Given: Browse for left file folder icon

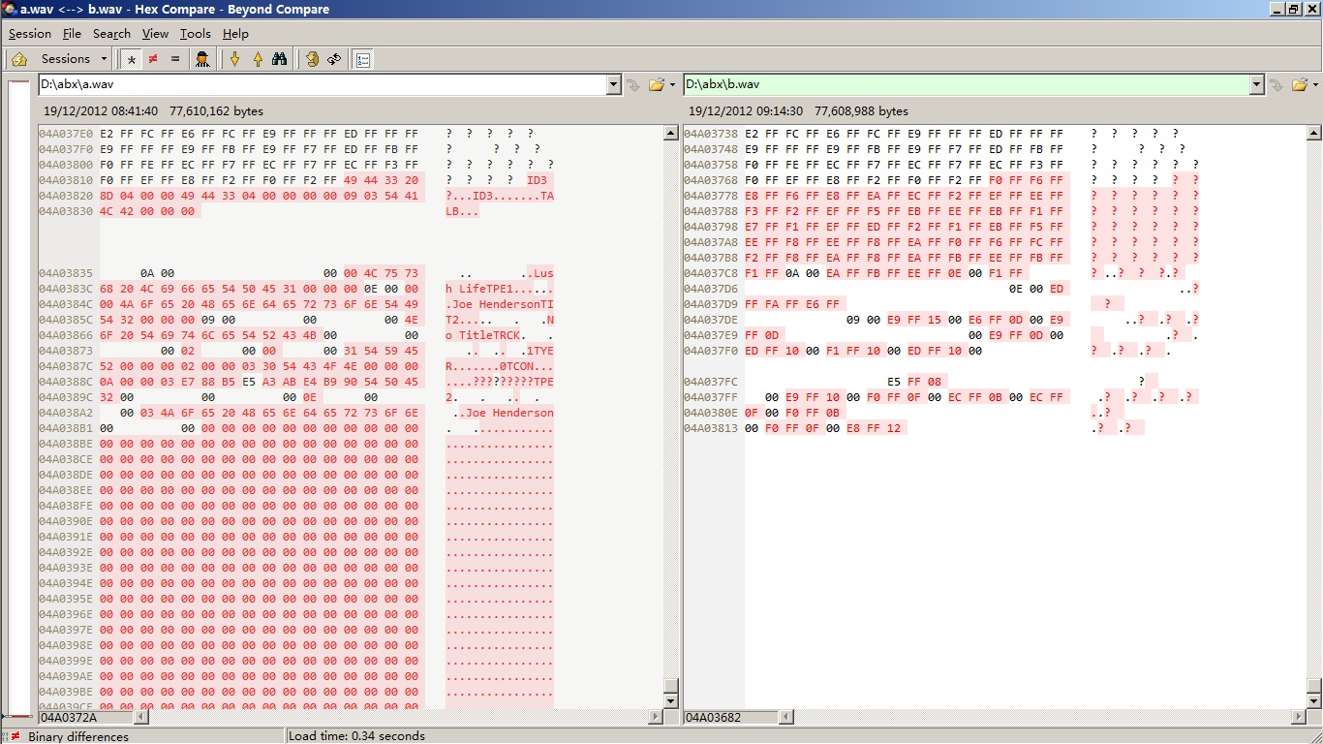Looking at the screenshot, I should (x=657, y=85).
